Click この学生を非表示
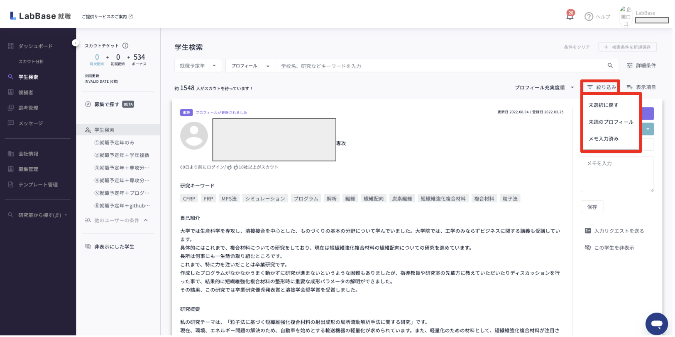This screenshot has width=675, height=337. pos(609,248)
